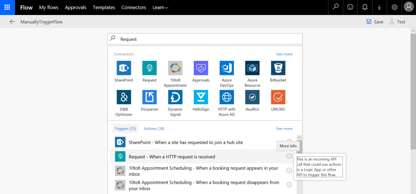Choose 10to8 booking request appears in inbox trigger
Viewport: 416px width, 194px height.
coord(203,171)
